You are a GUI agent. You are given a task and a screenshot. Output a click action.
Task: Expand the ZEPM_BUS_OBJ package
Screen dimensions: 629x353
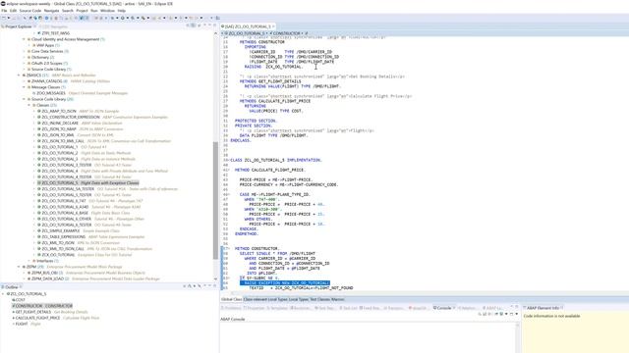[24, 273]
